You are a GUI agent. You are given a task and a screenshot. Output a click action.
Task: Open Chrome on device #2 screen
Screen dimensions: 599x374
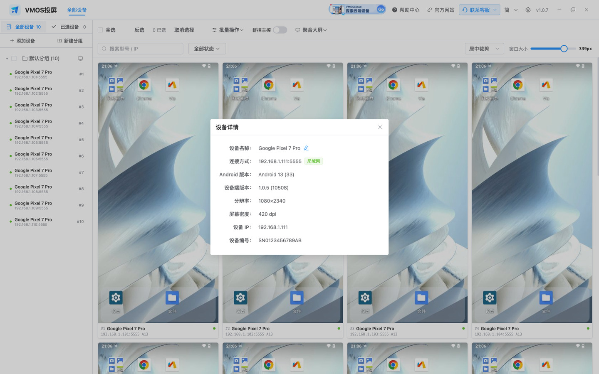pyautogui.click(x=269, y=85)
